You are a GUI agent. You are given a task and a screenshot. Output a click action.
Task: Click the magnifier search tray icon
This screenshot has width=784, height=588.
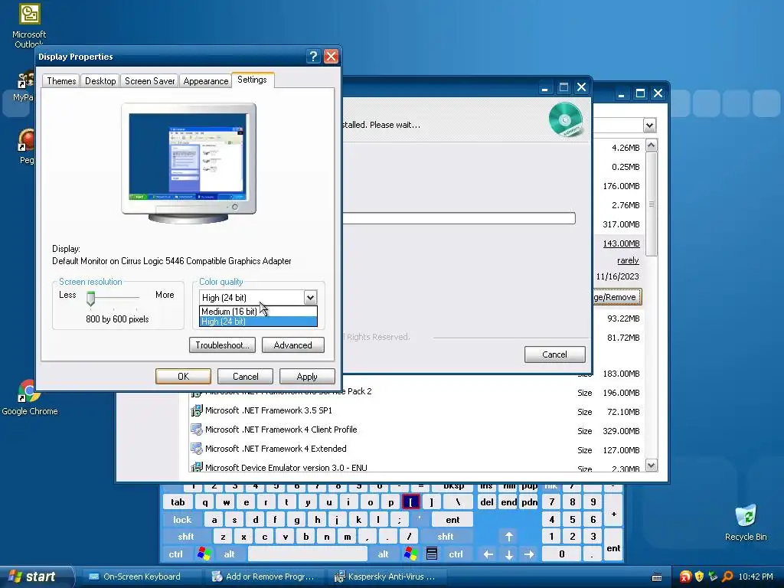click(727, 577)
